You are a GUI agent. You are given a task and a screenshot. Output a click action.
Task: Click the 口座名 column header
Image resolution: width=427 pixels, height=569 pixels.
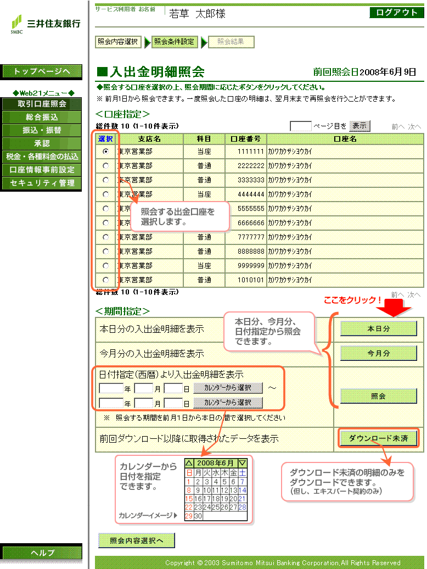(x=345, y=139)
